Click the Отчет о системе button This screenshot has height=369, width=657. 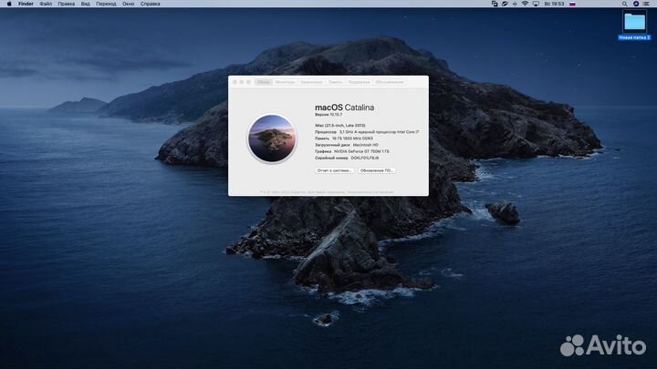click(x=334, y=170)
